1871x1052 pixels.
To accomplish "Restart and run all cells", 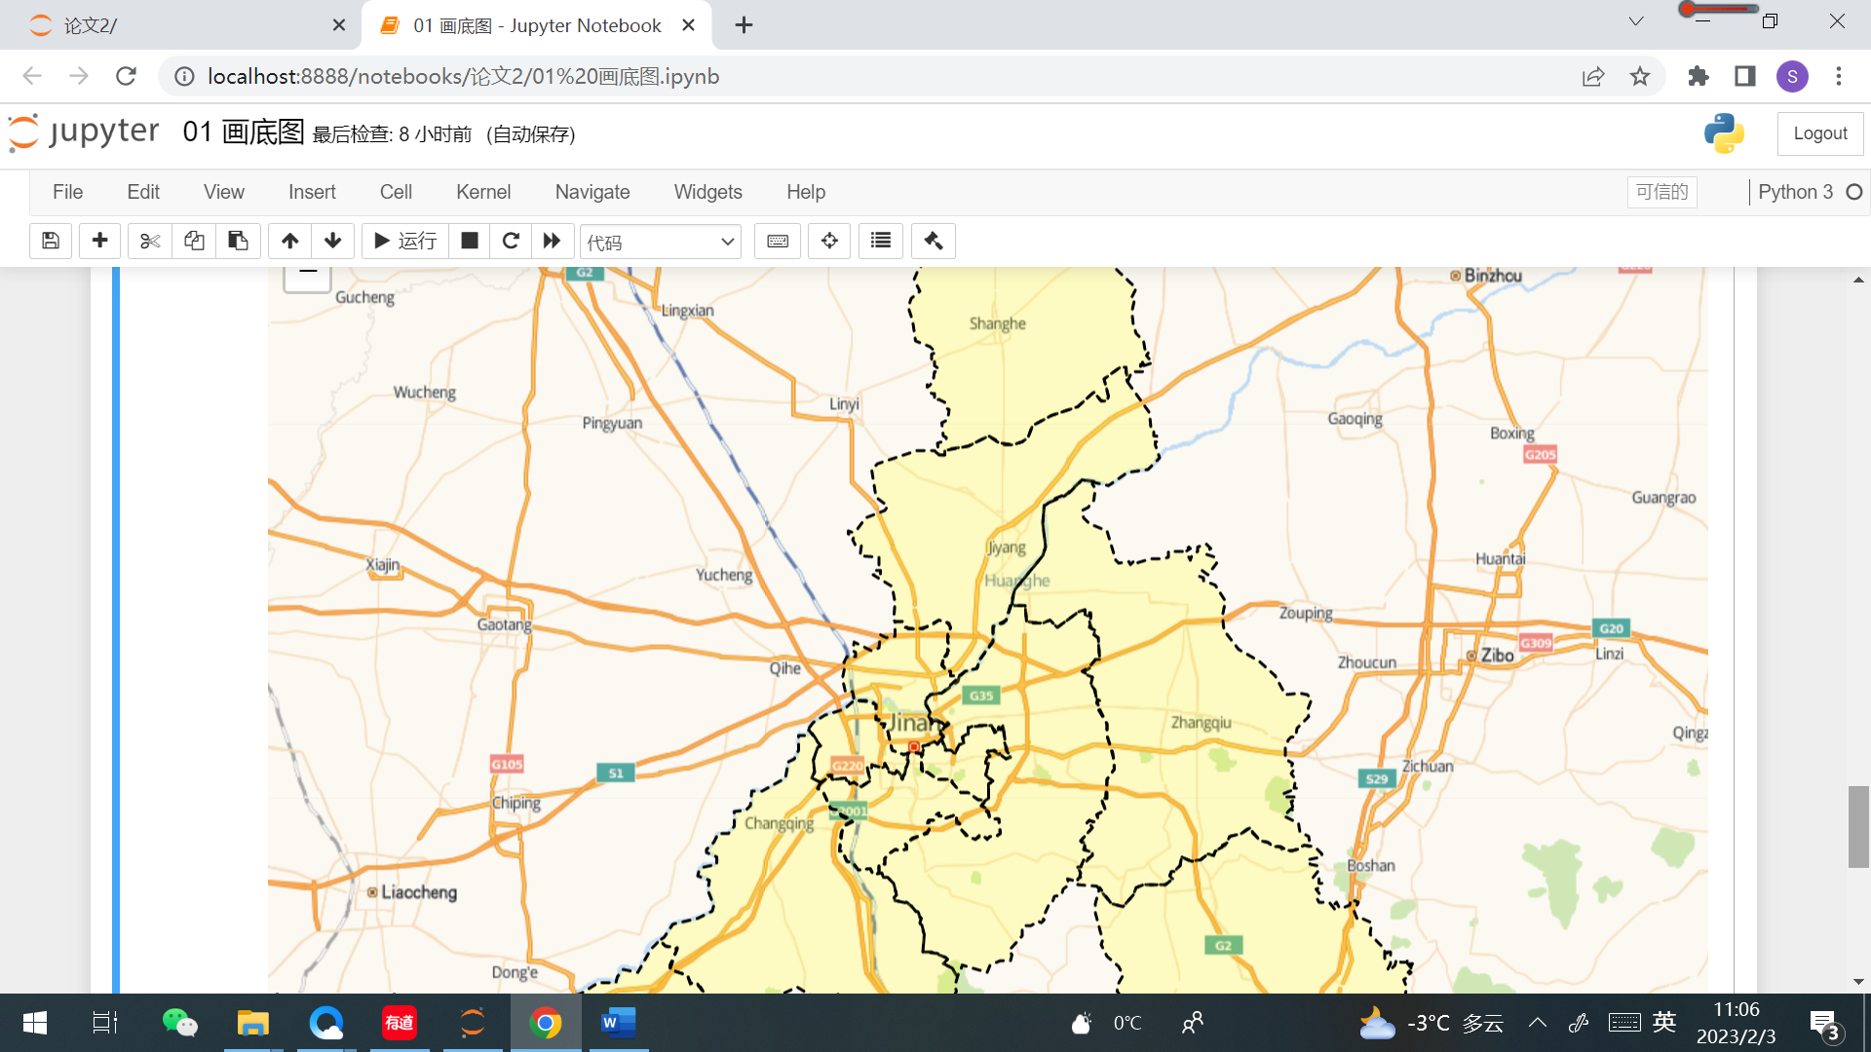I will pyautogui.click(x=552, y=241).
